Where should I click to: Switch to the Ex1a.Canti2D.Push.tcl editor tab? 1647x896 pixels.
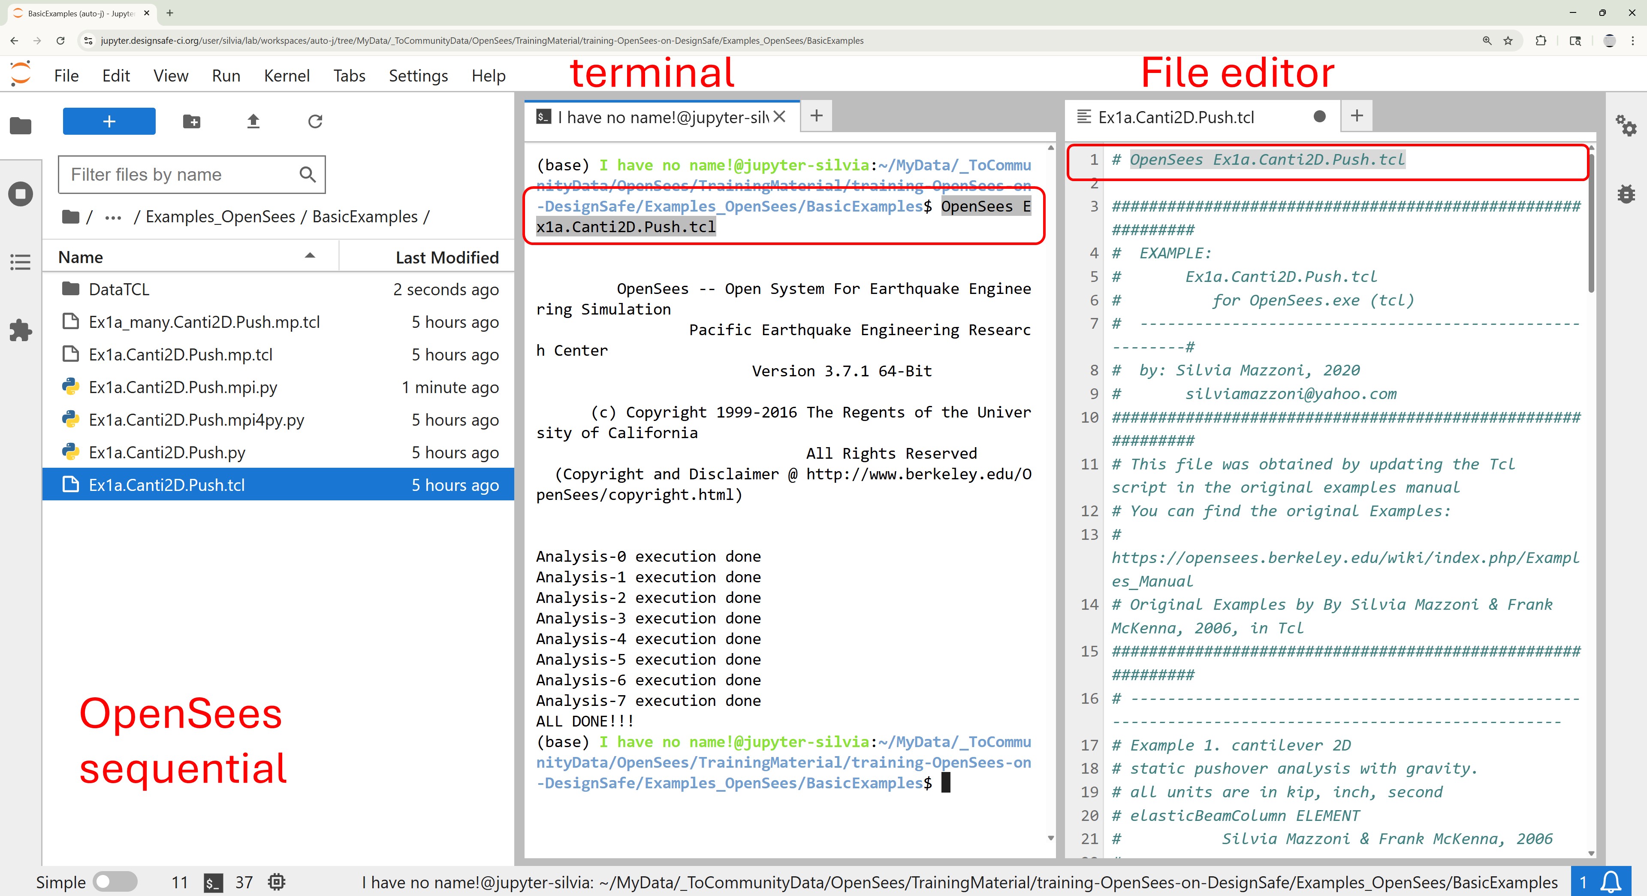click(x=1176, y=117)
